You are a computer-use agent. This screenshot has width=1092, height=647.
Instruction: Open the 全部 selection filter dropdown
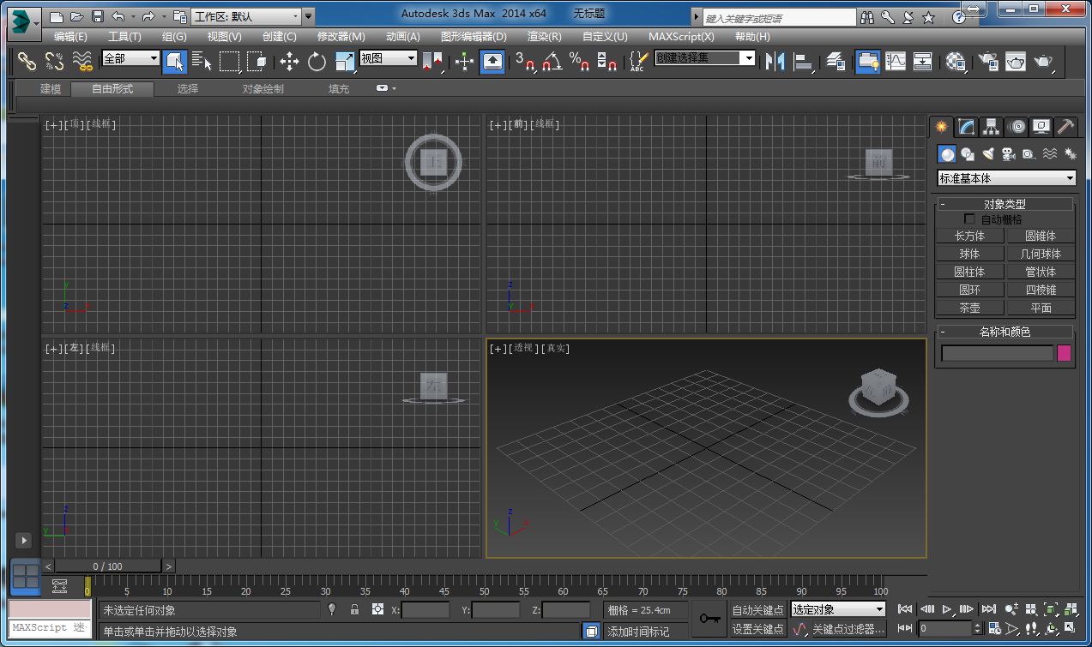point(130,58)
